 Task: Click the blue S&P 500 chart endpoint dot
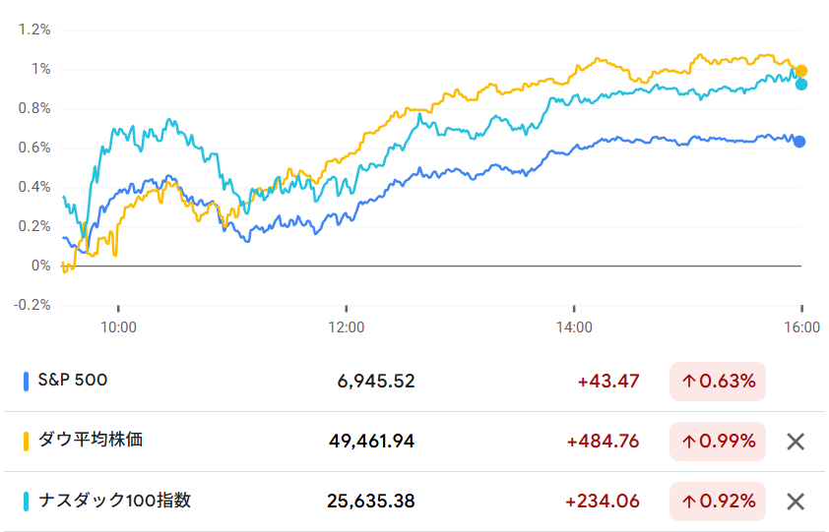[799, 142]
